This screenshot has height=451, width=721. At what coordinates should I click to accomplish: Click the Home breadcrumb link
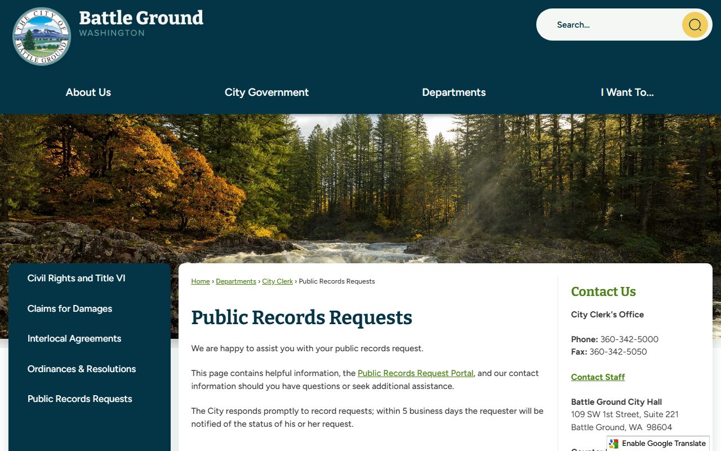pyautogui.click(x=201, y=281)
